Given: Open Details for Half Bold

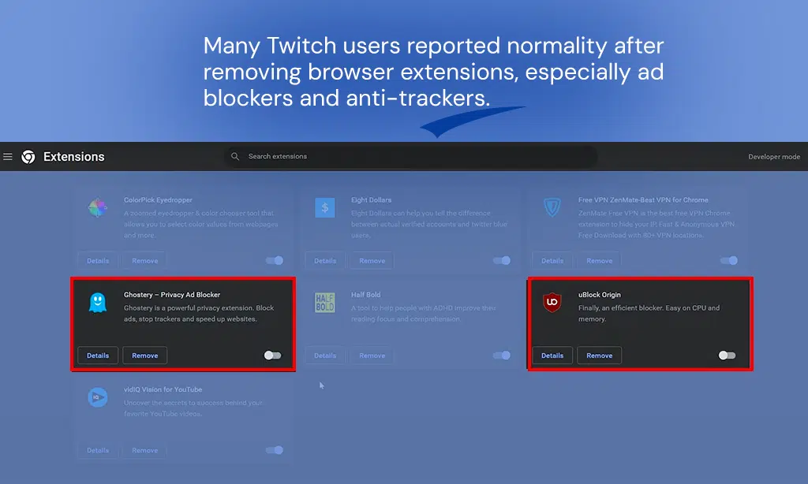Looking at the screenshot, I should [325, 356].
